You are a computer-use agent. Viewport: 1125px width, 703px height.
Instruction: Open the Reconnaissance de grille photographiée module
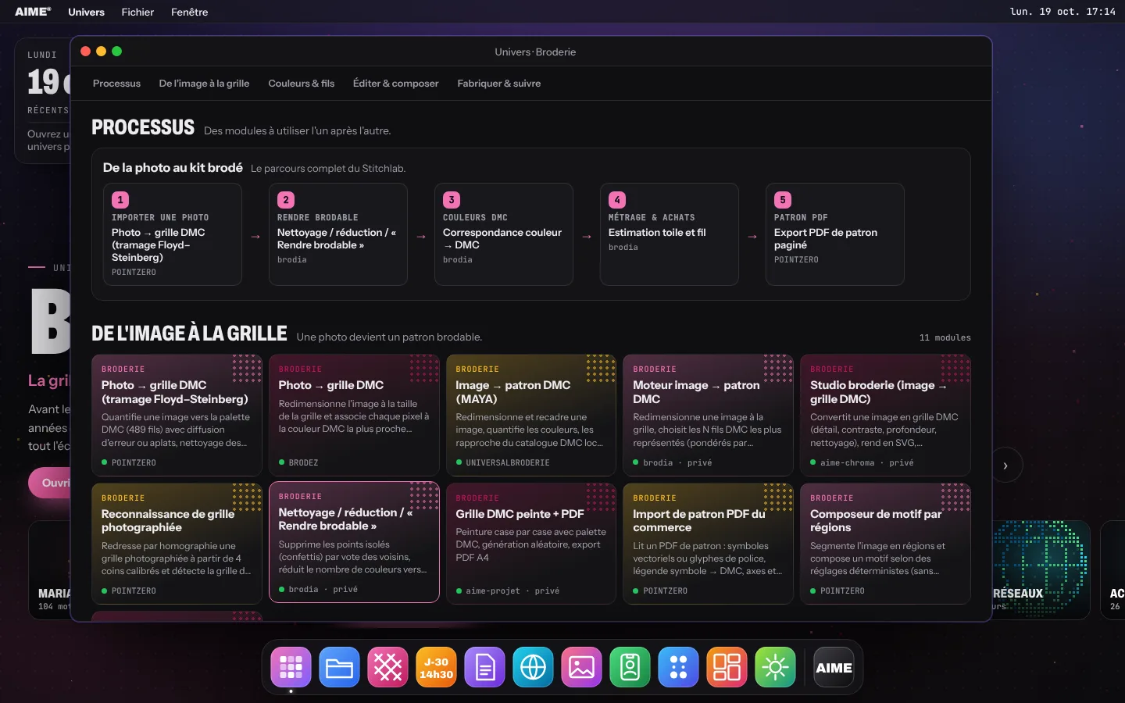(x=177, y=544)
